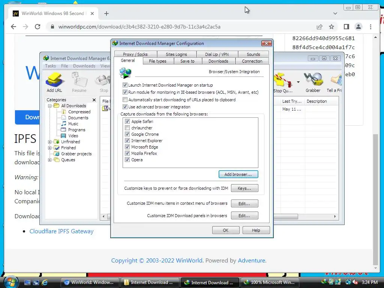Select Documents category in tree
The height and width of the screenshot is (288, 384).
78,118
